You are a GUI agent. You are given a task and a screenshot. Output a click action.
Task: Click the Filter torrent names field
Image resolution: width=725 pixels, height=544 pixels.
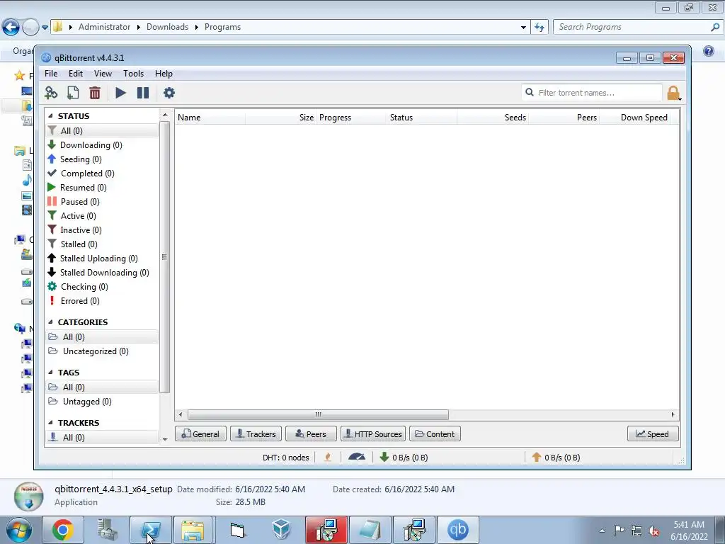click(592, 93)
